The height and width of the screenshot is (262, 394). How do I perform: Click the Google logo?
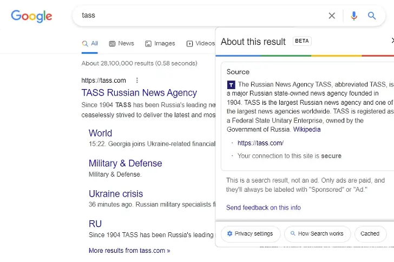[x=31, y=16]
